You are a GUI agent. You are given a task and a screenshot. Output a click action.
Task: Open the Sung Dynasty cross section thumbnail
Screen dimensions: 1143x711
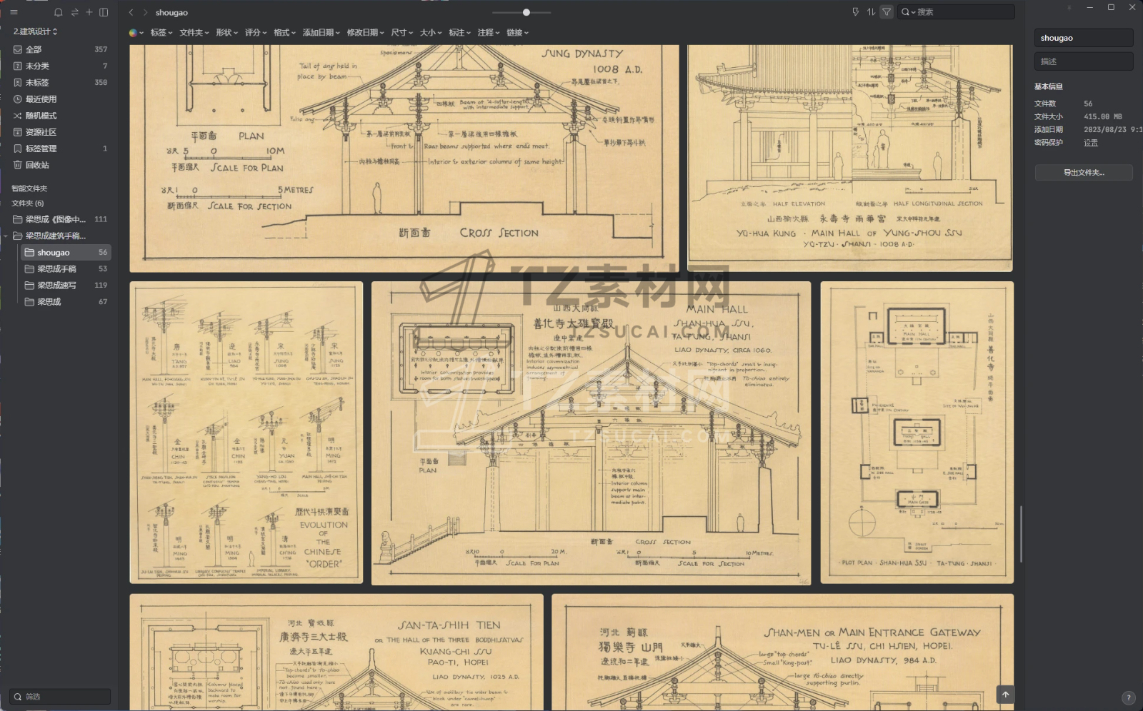coord(404,158)
